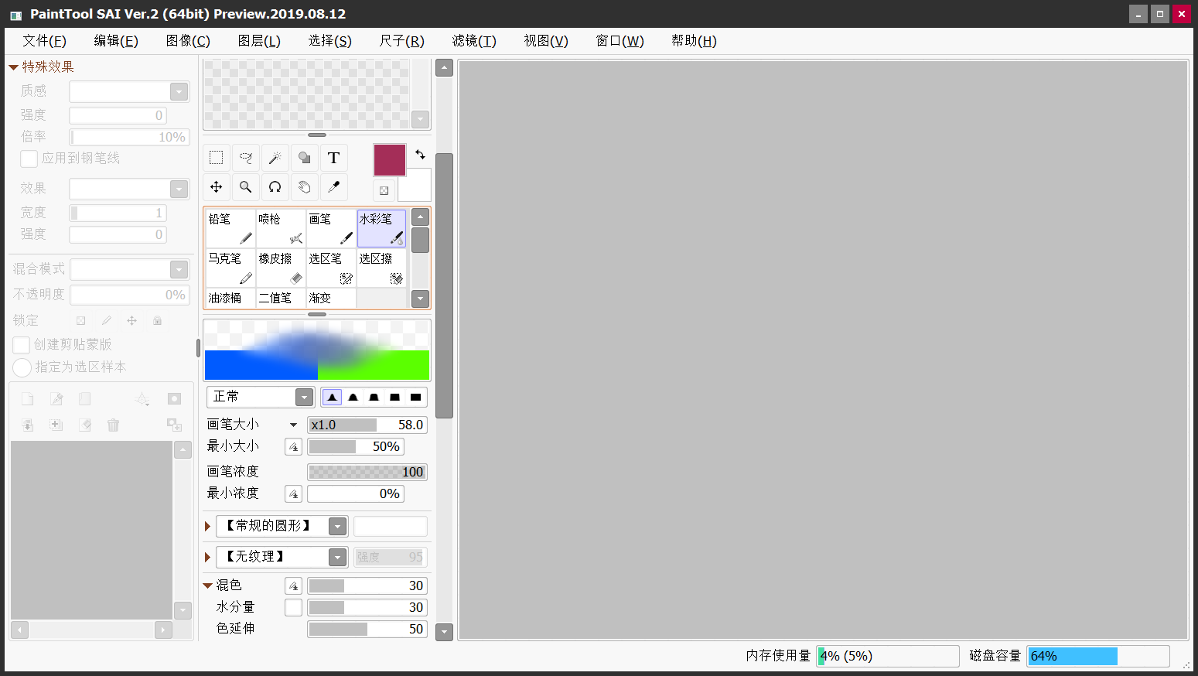Choose the 选区擦 selection eraser
Image resolution: width=1198 pixels, height=676 pixels.
point(381,268)
